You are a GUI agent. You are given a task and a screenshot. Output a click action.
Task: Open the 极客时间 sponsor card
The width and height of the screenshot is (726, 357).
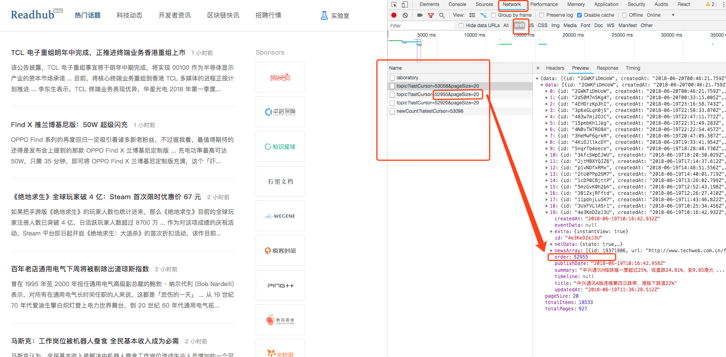pos(280,251)
